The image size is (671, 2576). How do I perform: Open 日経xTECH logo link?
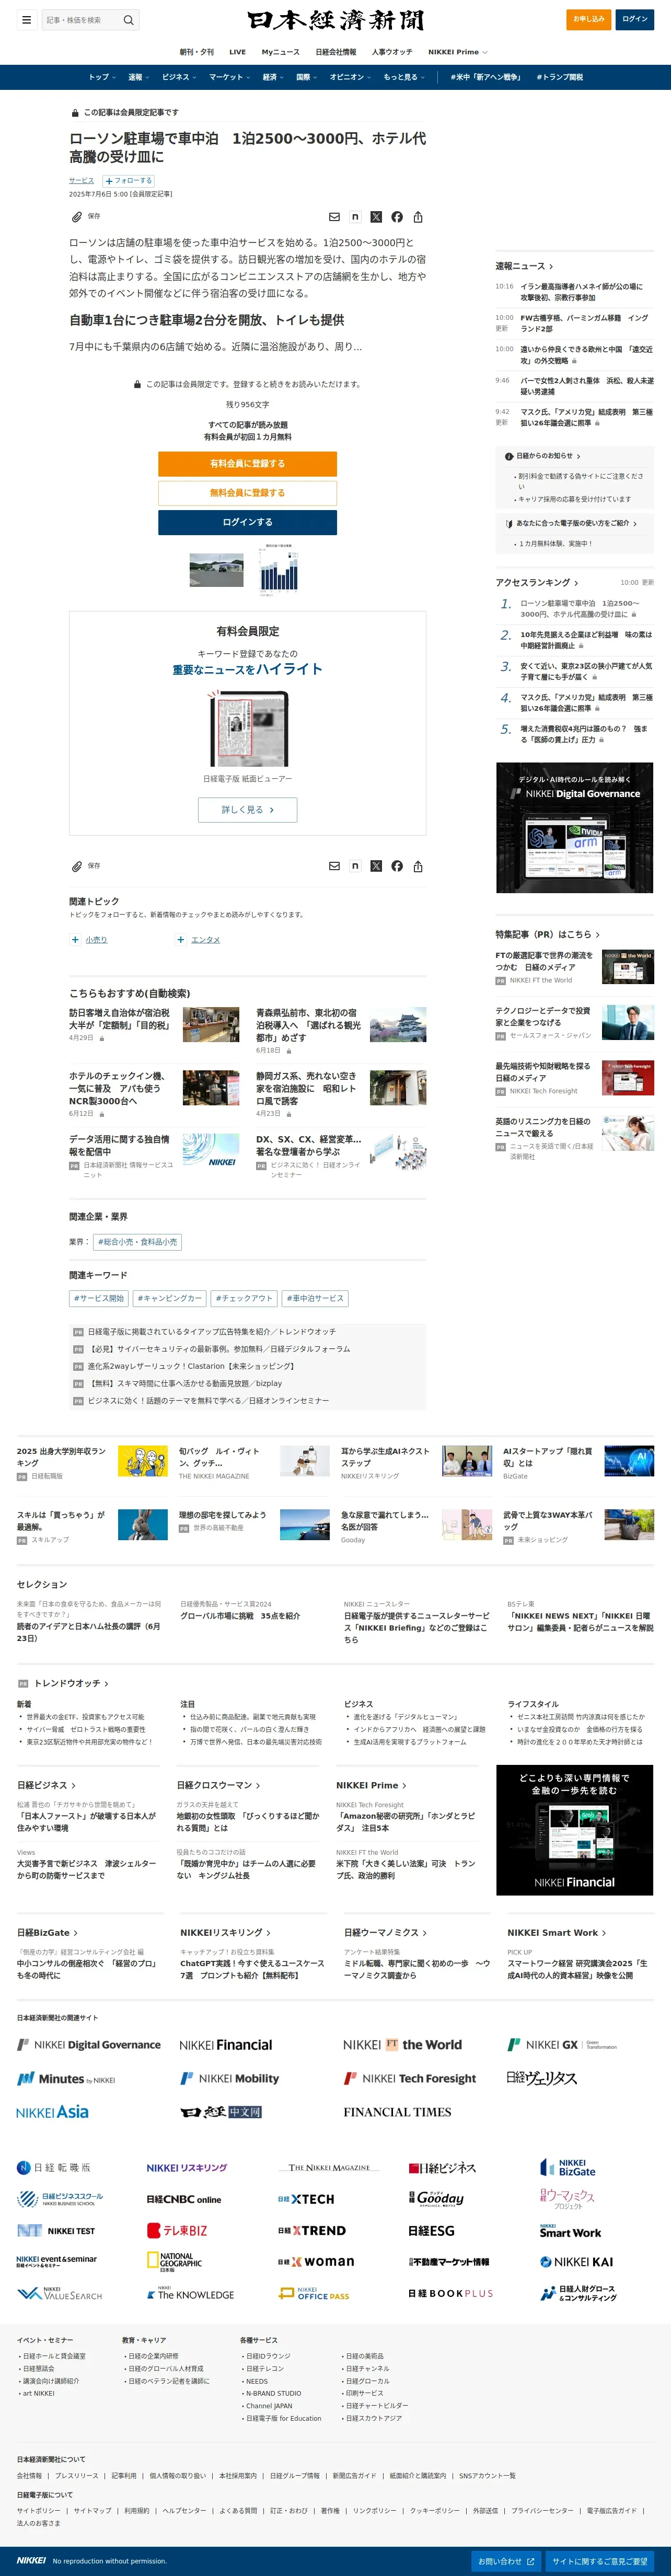point(306,2199)
